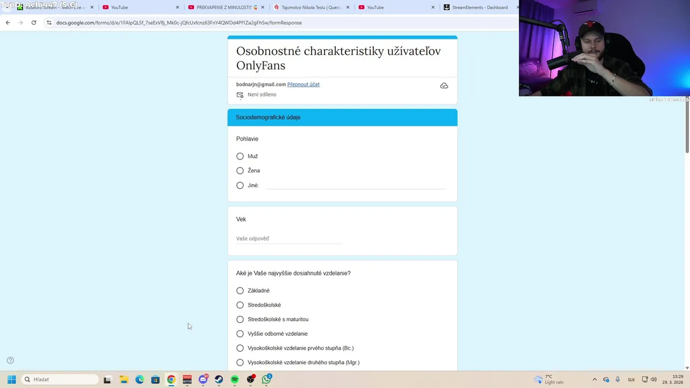Open the help icon at bottom left
The height and width of the screenshot is (388, 690).
pos(10,361)
